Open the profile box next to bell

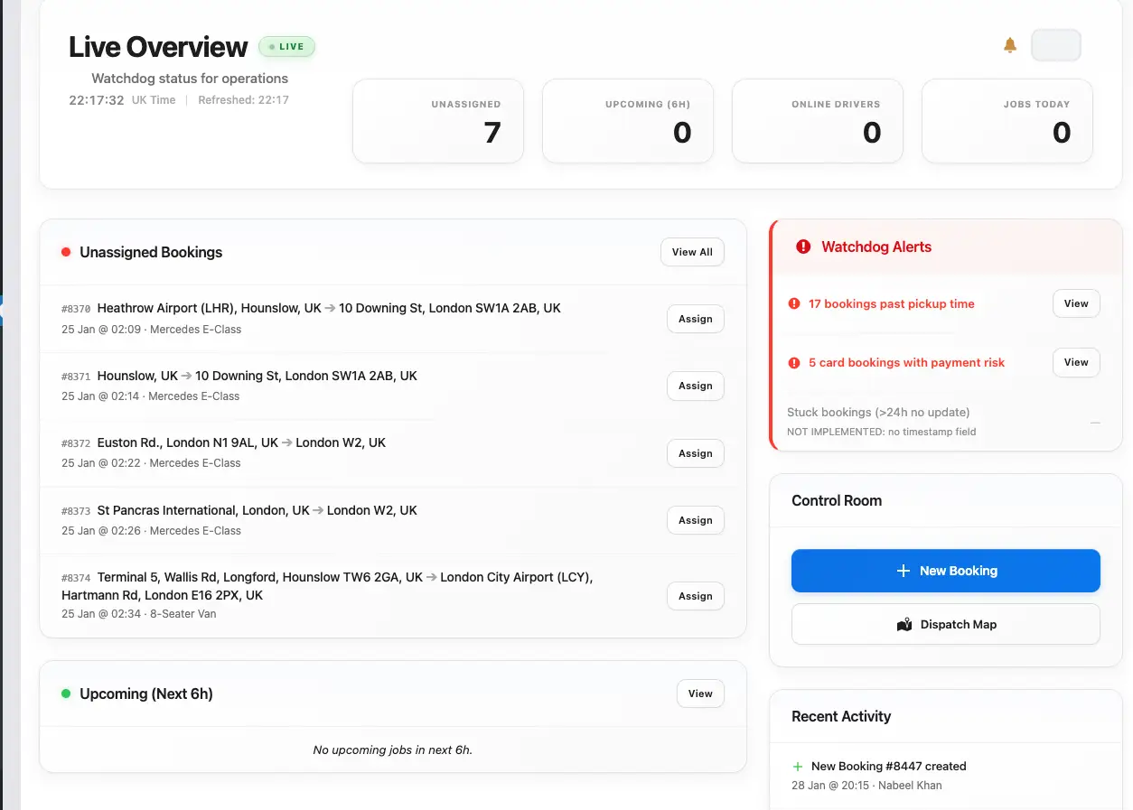[x=1055, y=45]
